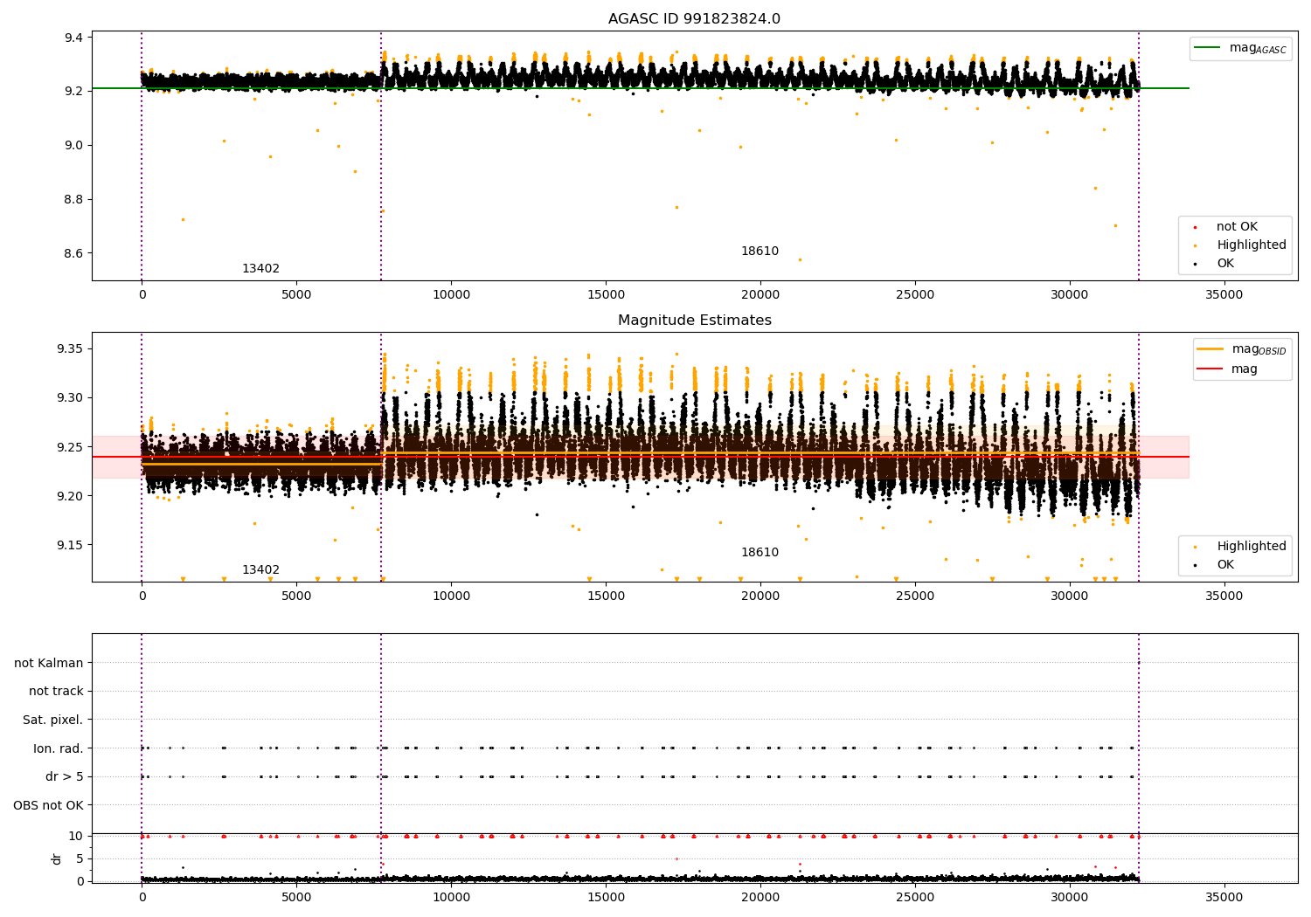
Task: Click 'Highlighted' legend entry in top plot
Action: pyautogui.click(x=1252, y=245)
